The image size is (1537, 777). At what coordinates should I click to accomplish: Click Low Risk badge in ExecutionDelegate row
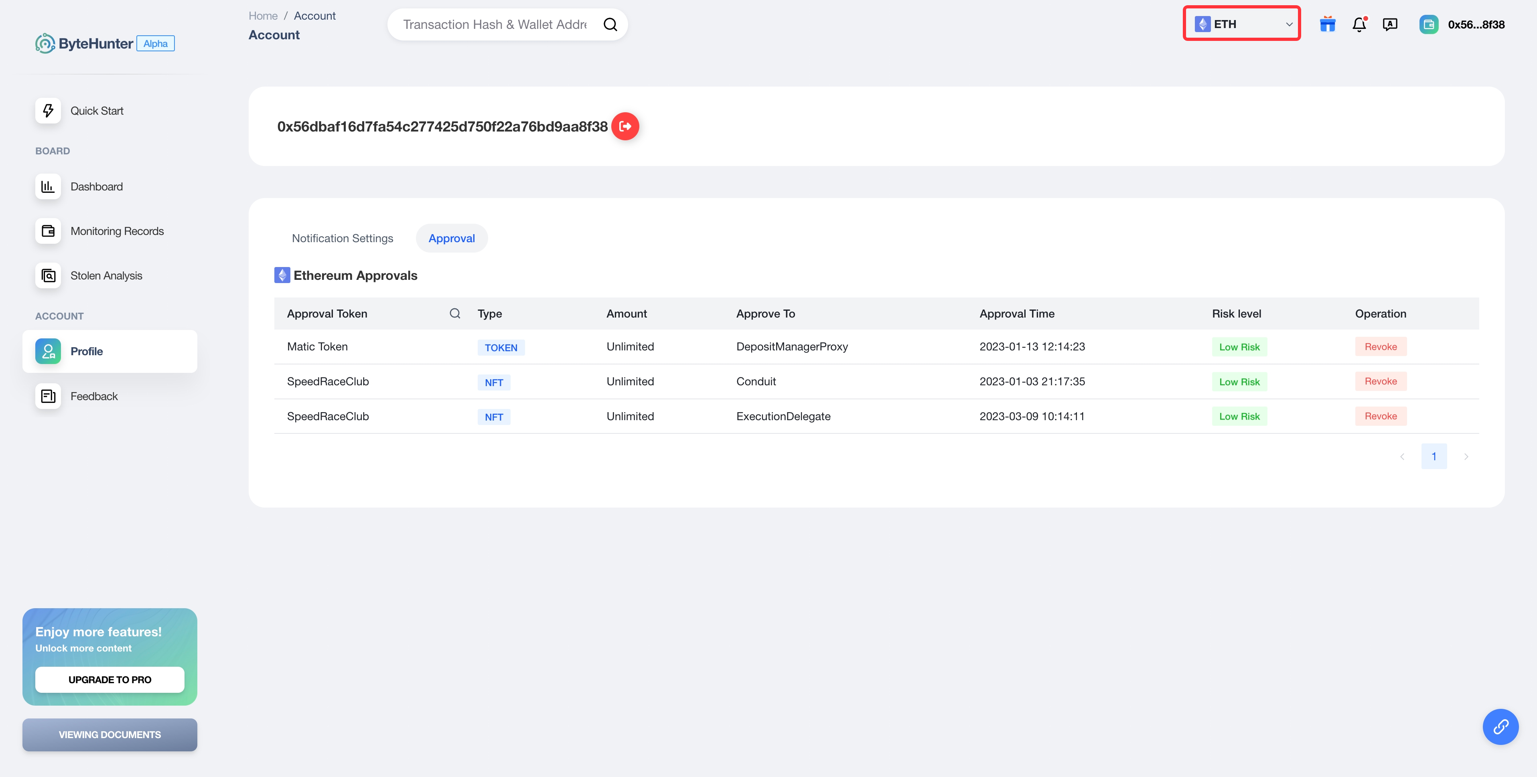[x=1239, y=416]
